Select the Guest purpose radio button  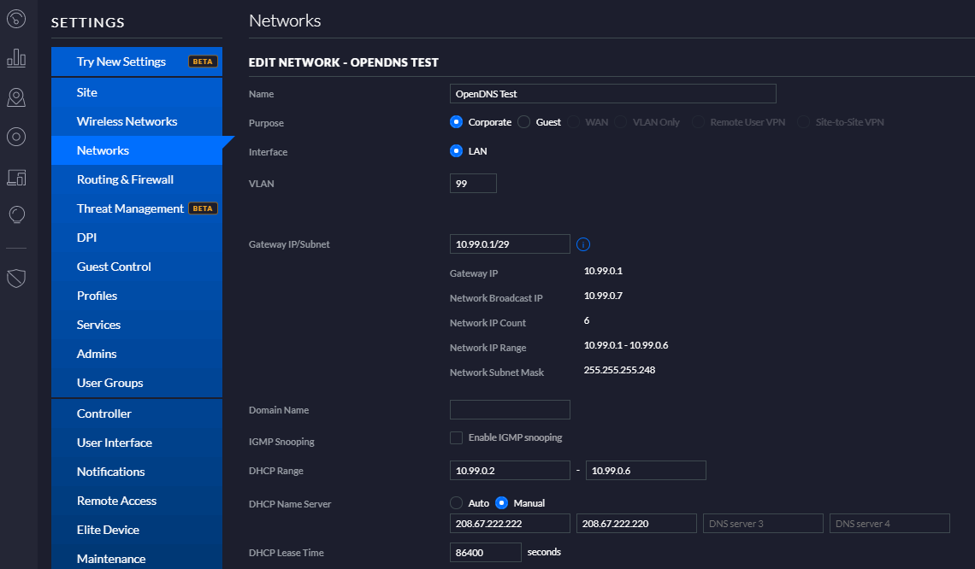point(523,121)
